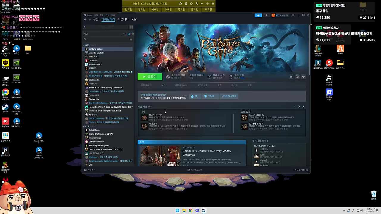Open the game settings gear for Baldur's Gate 3

pyautogui.click(x=291, y=77)
